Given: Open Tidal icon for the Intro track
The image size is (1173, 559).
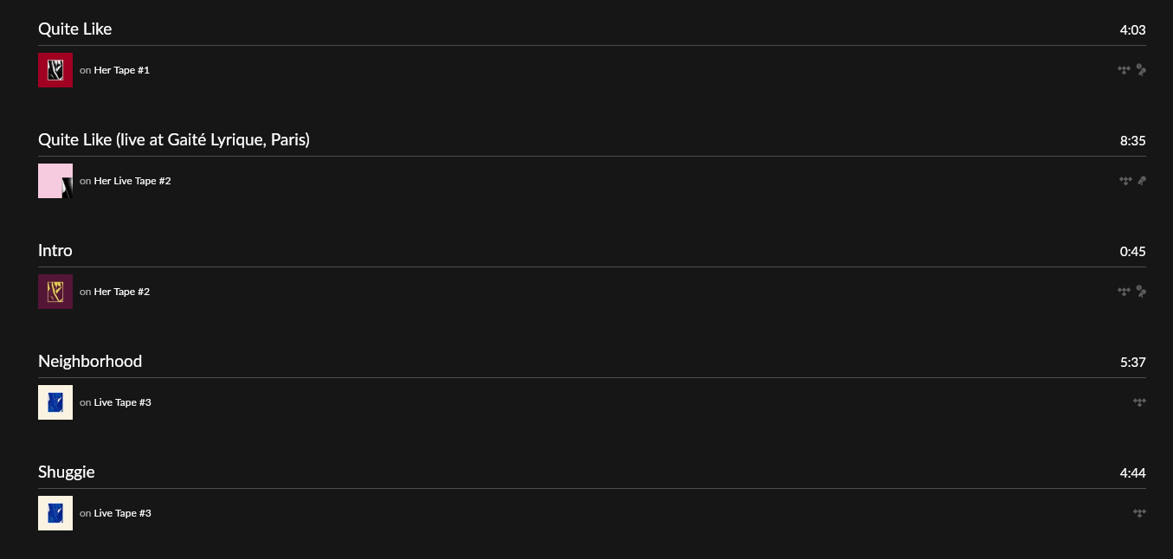Looking at the screenshot, I should point(1124,292).
